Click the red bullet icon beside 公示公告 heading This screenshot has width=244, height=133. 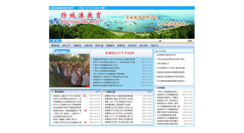[x=157, y=51]
